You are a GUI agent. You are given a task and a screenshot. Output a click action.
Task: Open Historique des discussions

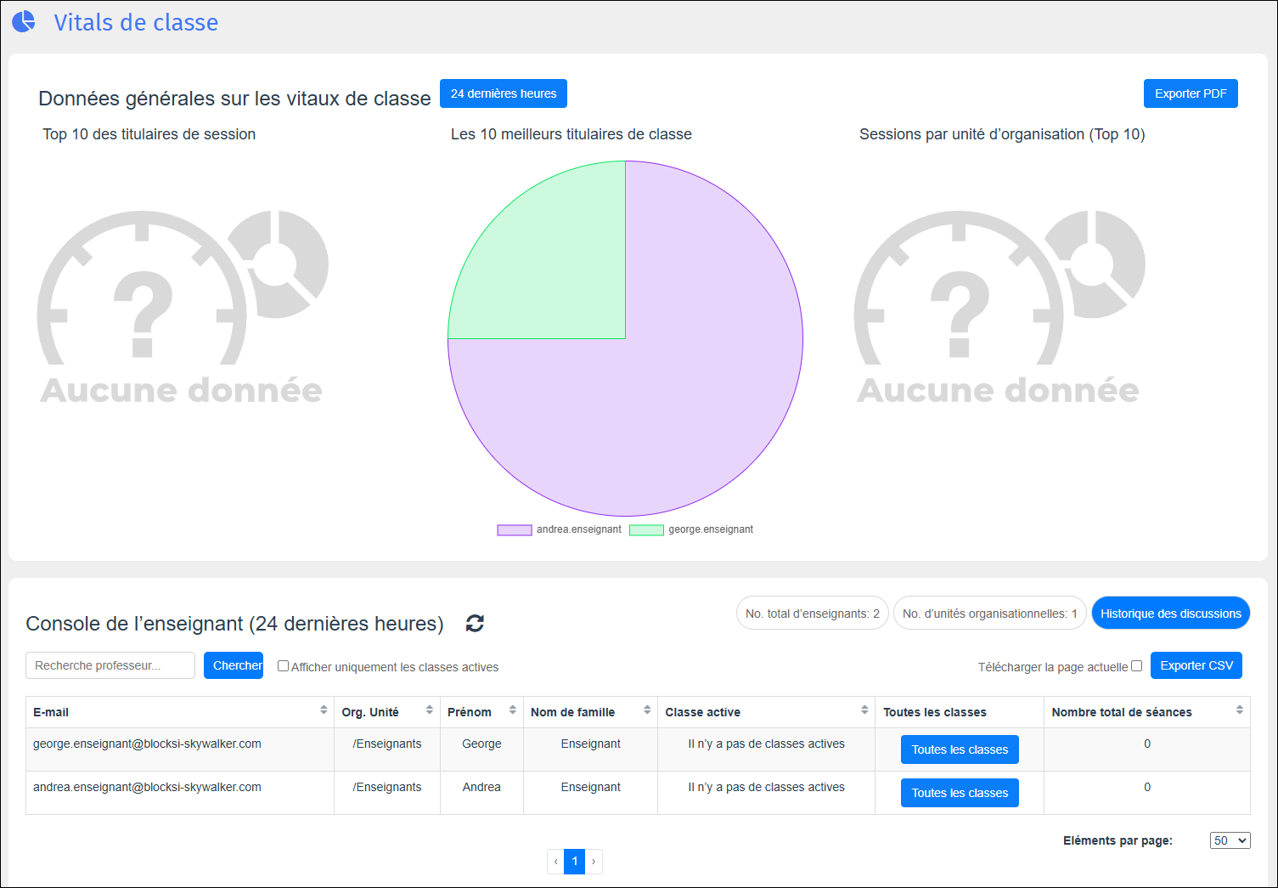click(1171, 614)
